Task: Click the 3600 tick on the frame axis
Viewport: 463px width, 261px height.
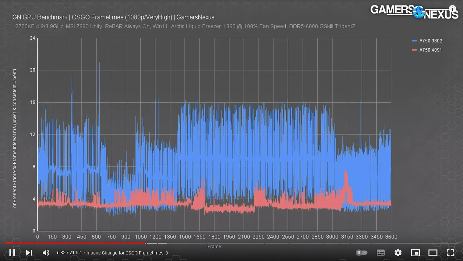Action: [391, 237]
